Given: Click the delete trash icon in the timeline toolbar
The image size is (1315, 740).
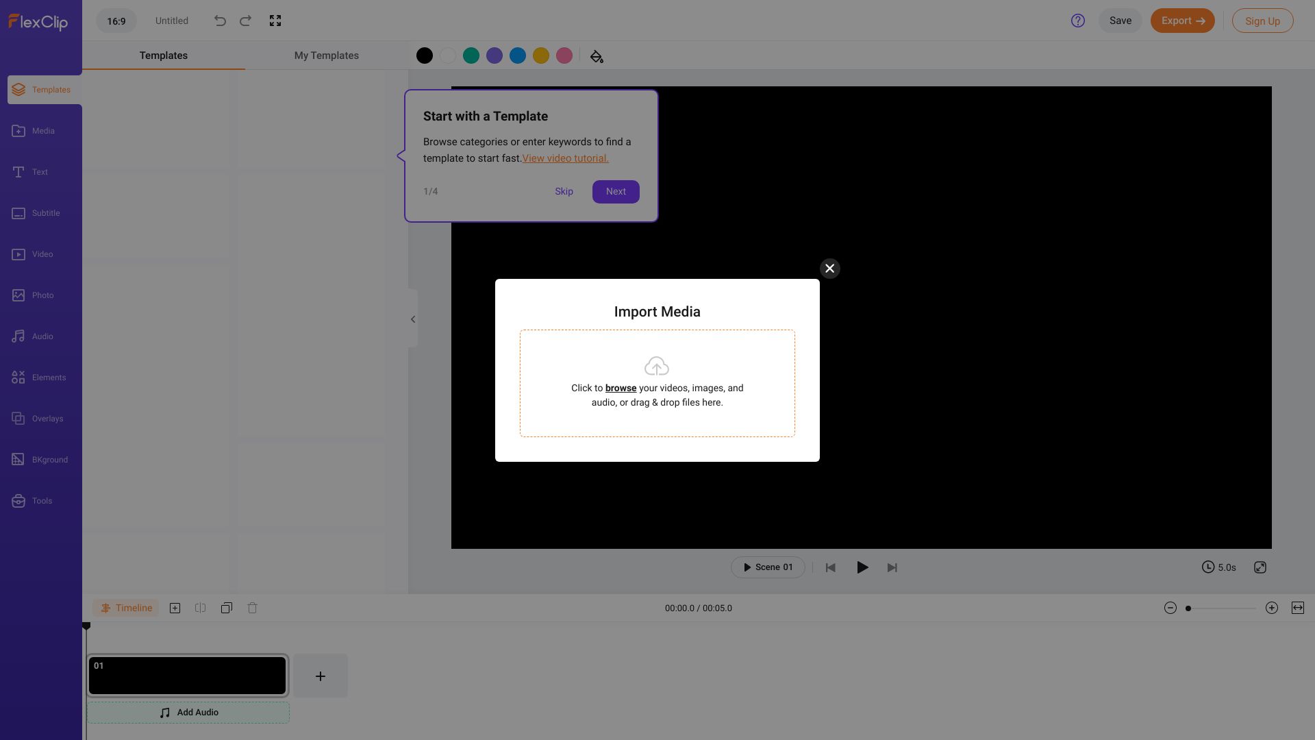Looking at the screenshot, I should click(x=252, y=608).
